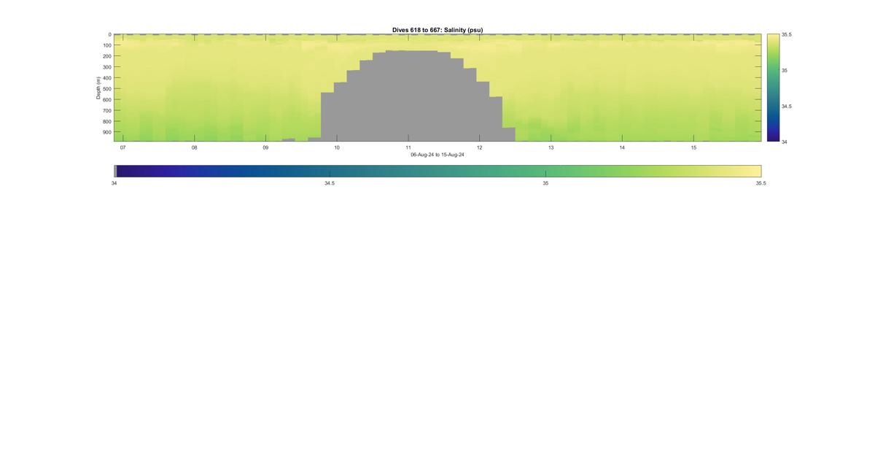Screen dimensions: 875x454
Task: Pick the '35' label on the vertical colorbar
Action: 785,70
